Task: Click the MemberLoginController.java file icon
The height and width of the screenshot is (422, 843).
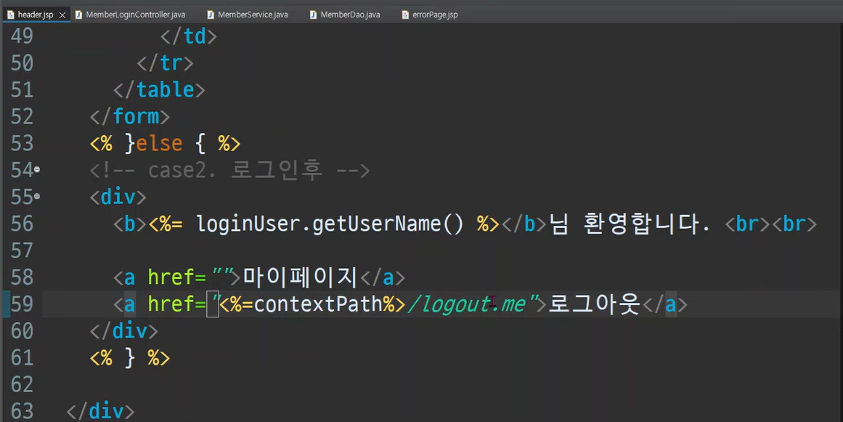Action: (x=78, y=15)
